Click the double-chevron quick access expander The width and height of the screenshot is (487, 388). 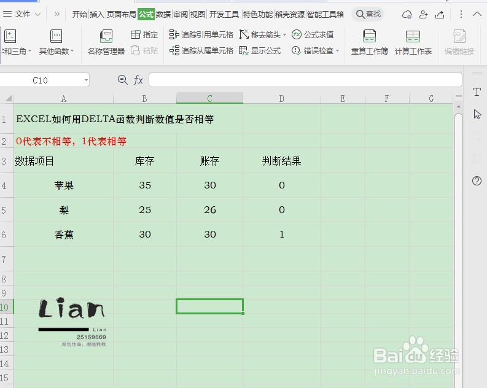tap(56, 14)
